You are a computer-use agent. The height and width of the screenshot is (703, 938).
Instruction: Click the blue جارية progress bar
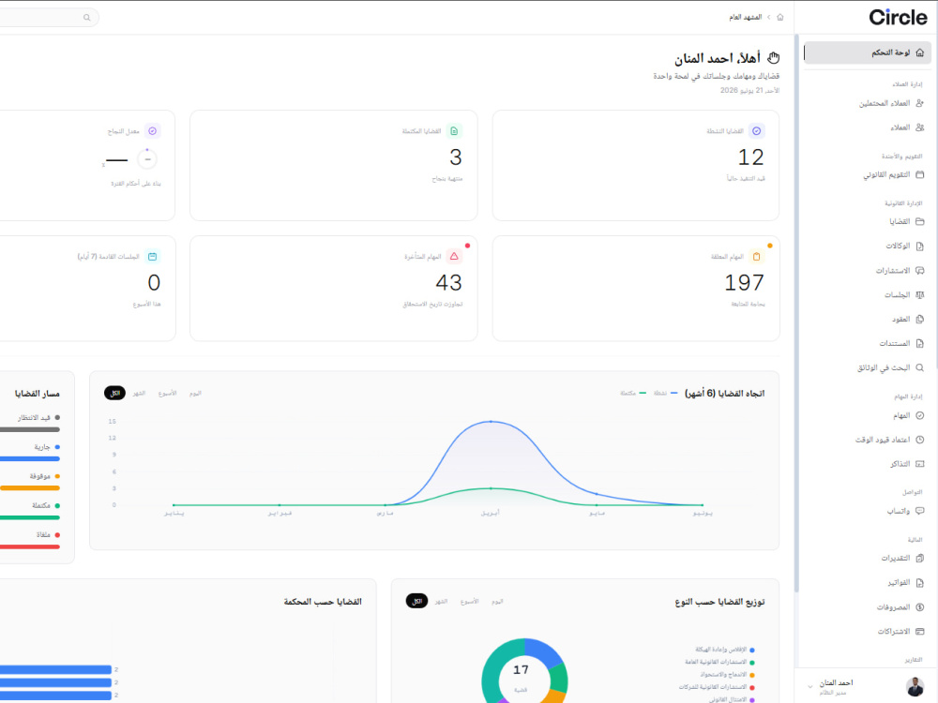[x=30, y=459]
